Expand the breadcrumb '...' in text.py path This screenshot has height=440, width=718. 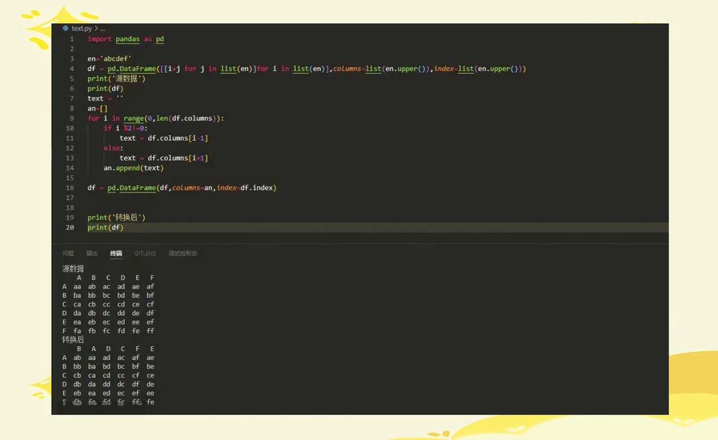point(102,28)
